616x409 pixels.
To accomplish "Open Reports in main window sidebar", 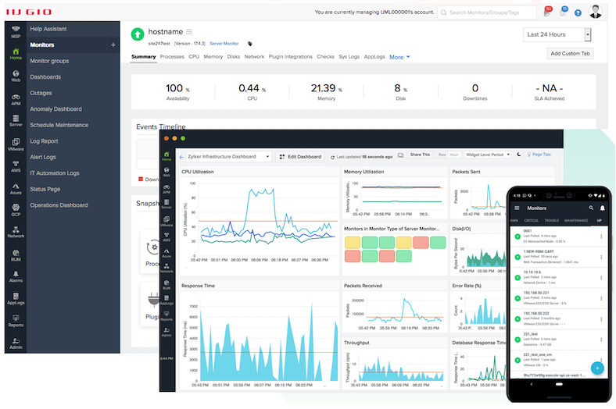I will pyautogui.click(x=16, y=321).
